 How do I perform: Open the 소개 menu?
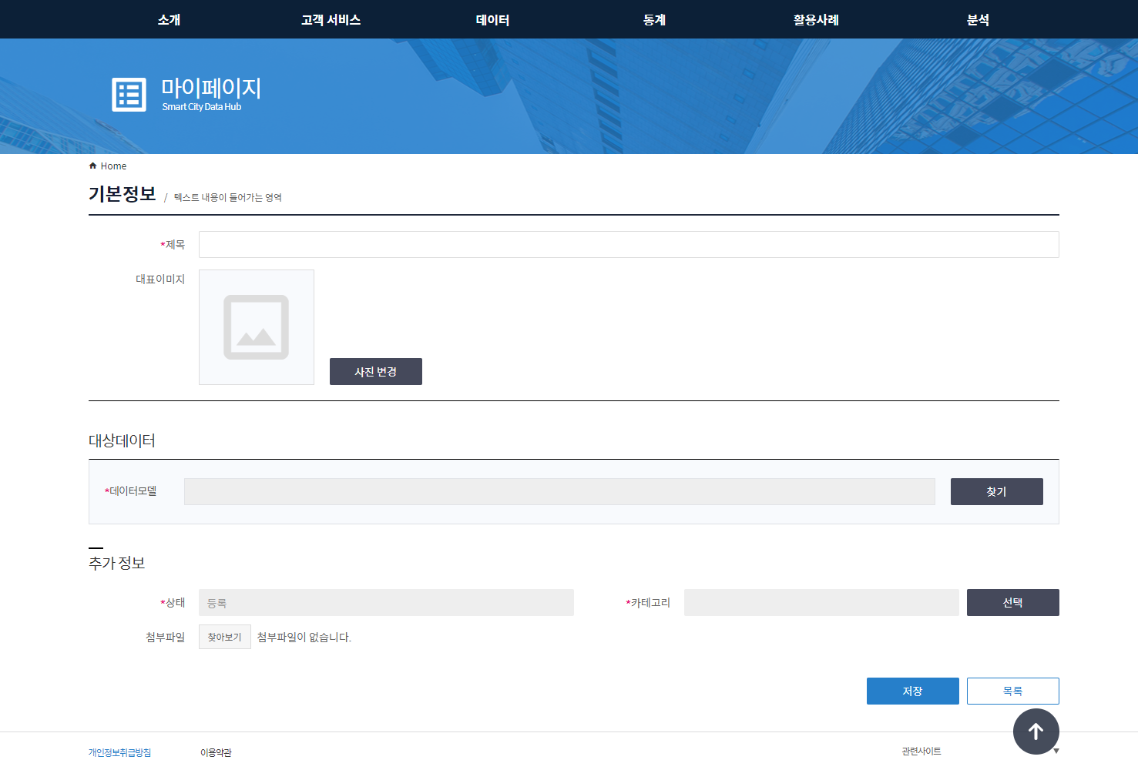point(169,20)
